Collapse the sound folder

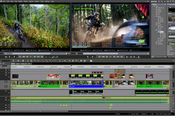coord(155,25)
